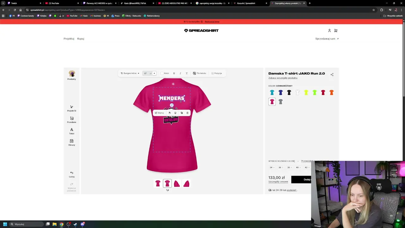Toggle italic text formatting
This screenshot has height=228, width=405.
tap(180, 73)
